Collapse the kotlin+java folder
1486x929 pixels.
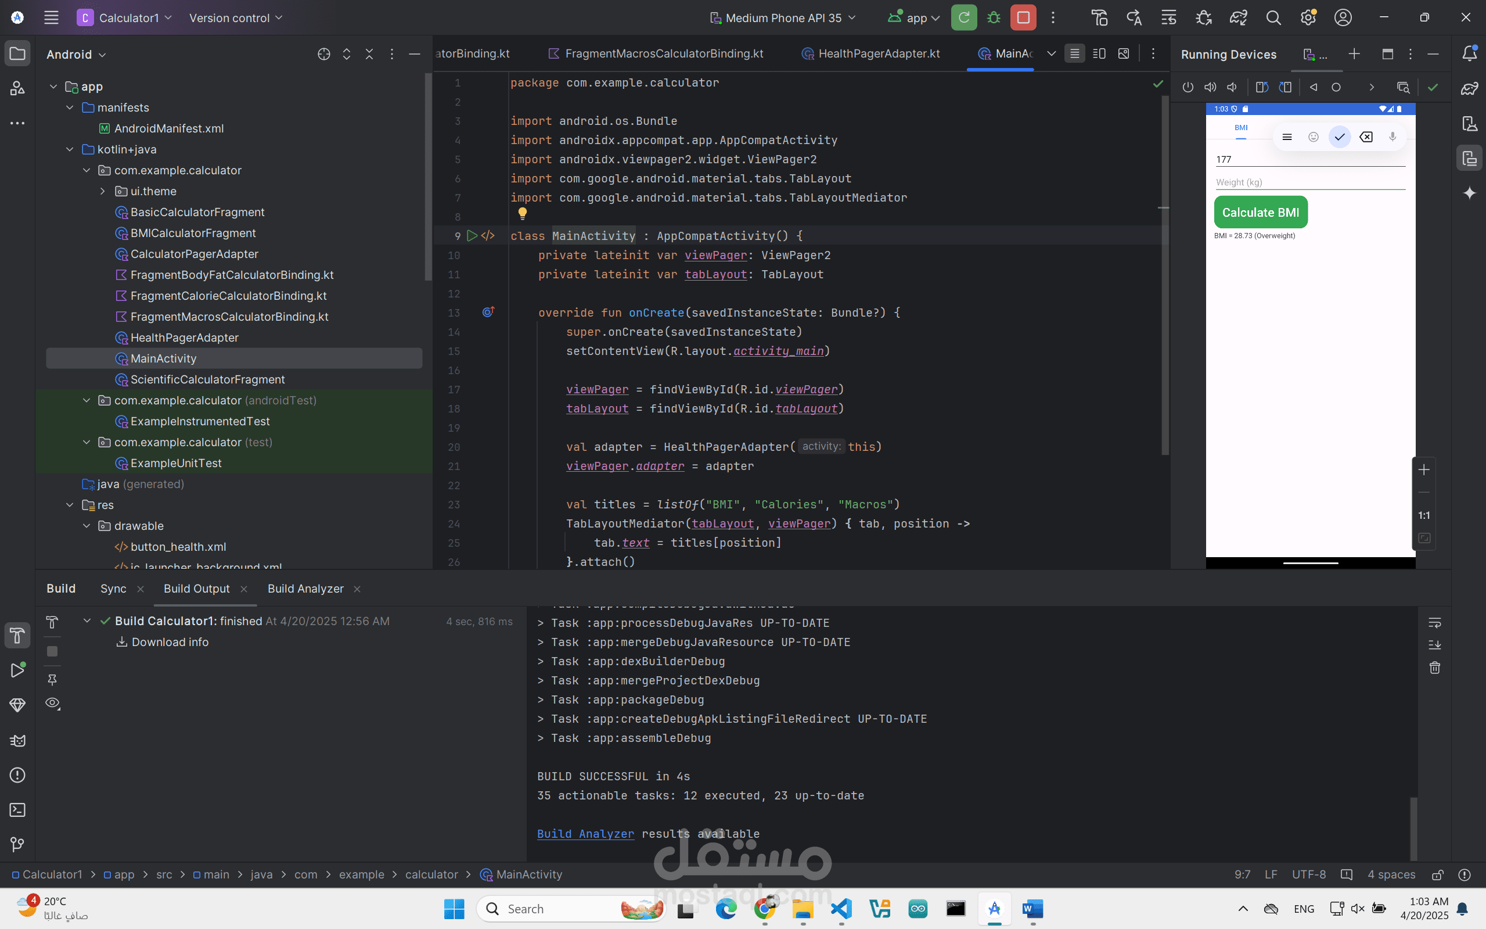(x=70, y=149)
